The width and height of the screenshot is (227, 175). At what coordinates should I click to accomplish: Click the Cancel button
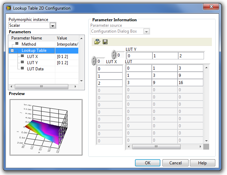pos(175,163)
